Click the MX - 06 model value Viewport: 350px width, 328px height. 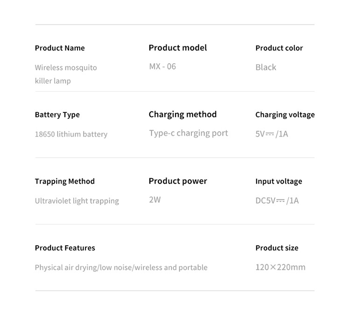coord(162,66)
